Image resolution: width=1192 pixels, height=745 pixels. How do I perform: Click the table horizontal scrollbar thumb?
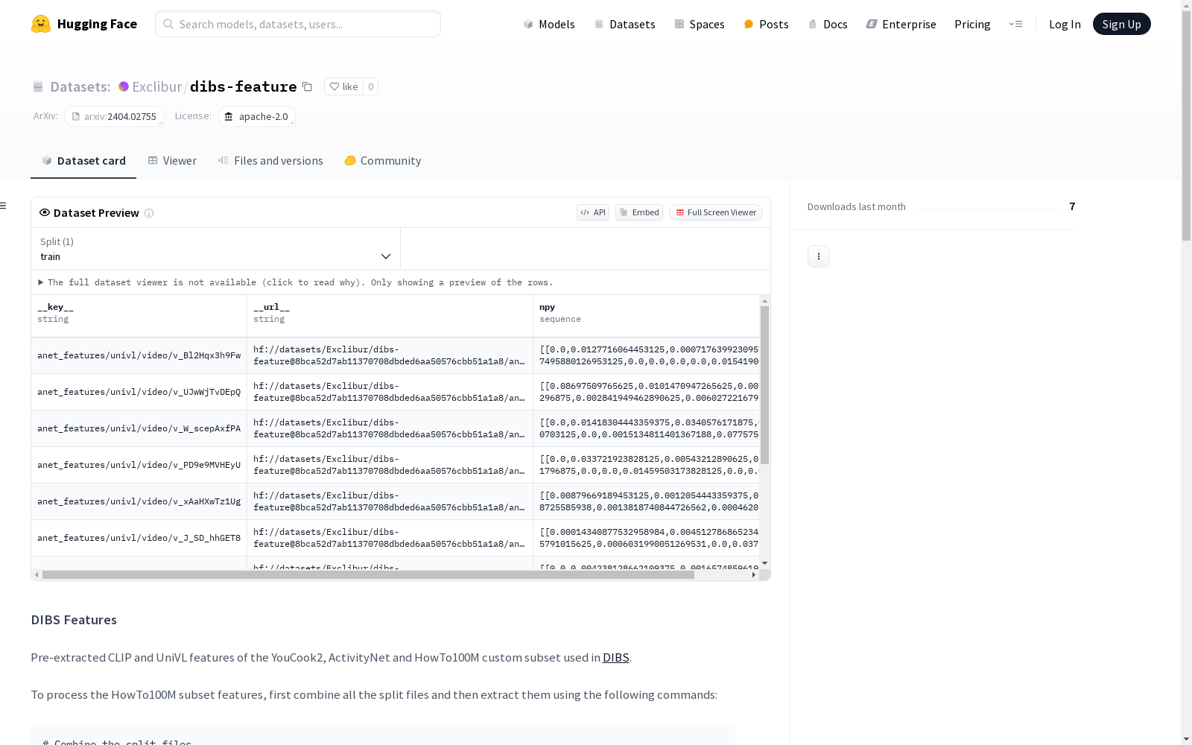coord(368,575)
